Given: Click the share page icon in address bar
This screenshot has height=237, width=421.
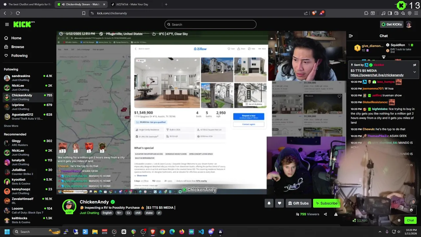Looking at the screenshot, I should coord(306,13).
